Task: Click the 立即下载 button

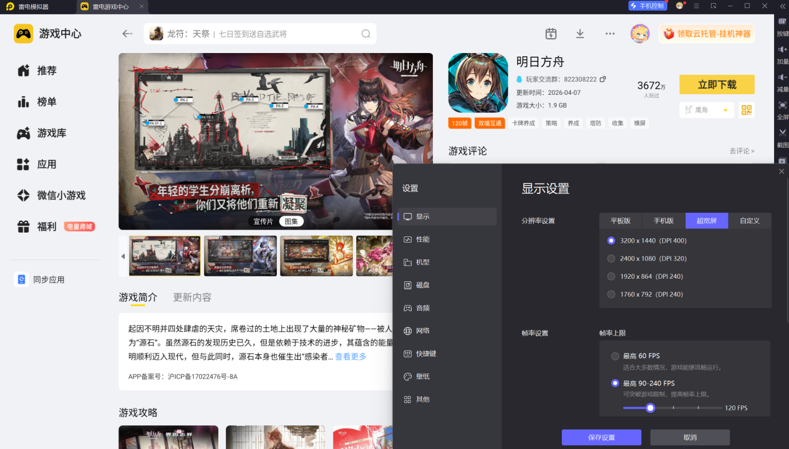Action: 717,84
